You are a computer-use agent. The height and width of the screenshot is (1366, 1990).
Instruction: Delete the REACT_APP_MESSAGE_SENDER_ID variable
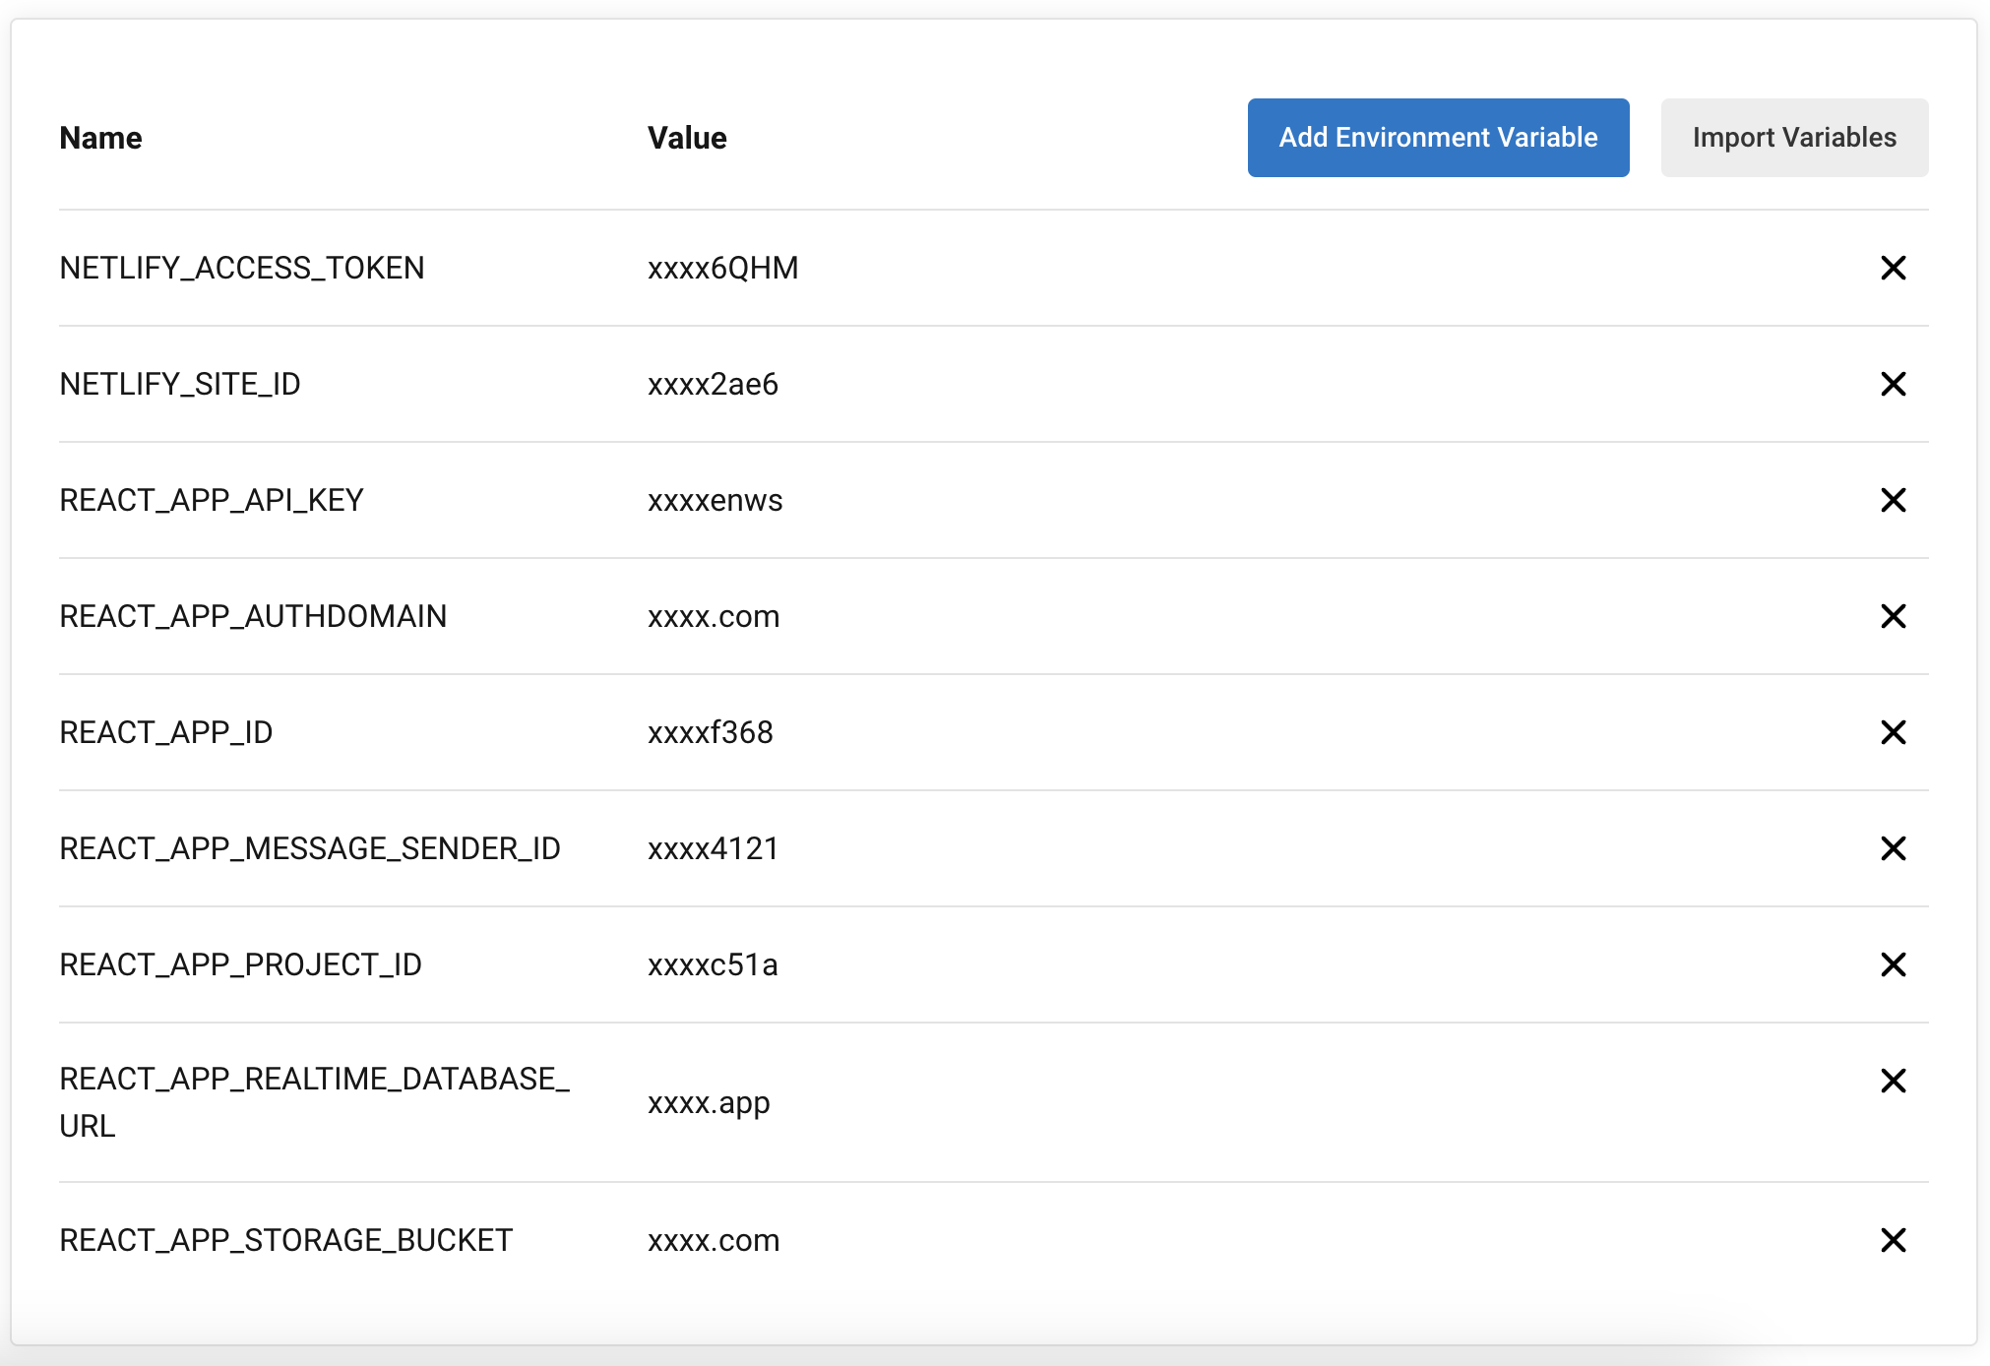(1893, 848)
